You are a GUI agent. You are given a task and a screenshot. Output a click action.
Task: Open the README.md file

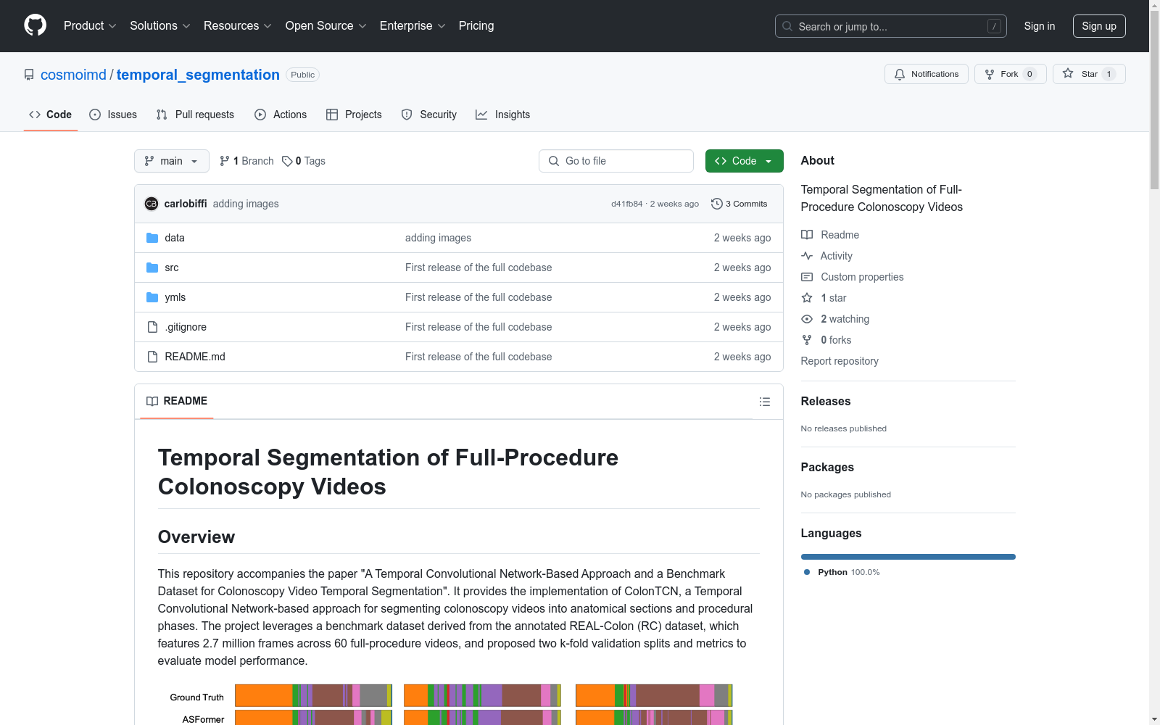195,357
